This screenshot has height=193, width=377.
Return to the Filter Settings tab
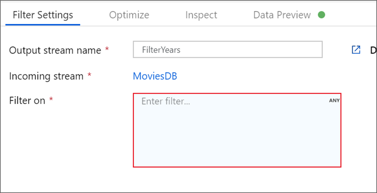pyautogui.click(x=42, y=14)
